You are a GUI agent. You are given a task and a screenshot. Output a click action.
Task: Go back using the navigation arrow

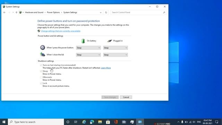(5, 12)
